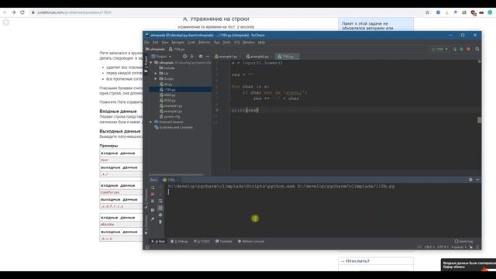Click the scroll-to-end icon in Run panel
Viewport: 496px width, 279px height.
(x=160, y=208)
